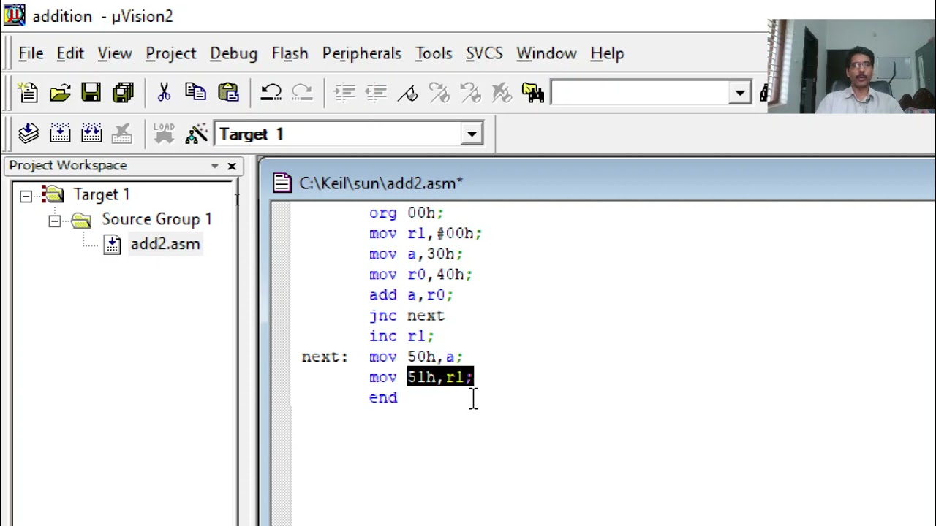Click the 'mov 50h,a;' code text
The width and height of the screenshot is (936, 526).
415,357
